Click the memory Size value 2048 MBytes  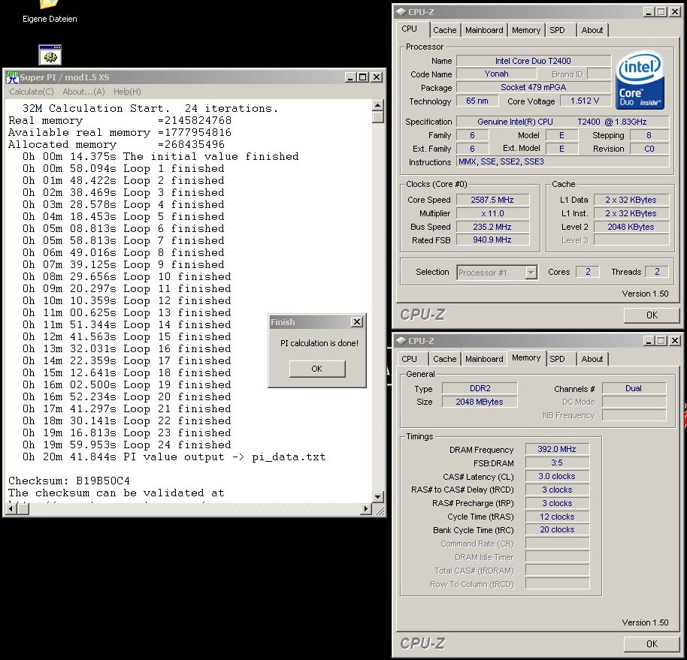480,402
